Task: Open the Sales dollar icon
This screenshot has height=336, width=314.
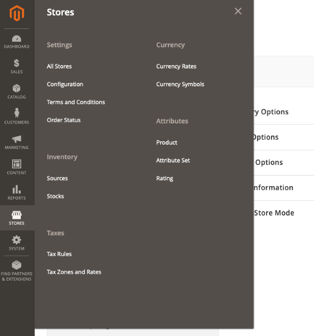Action: click(17, 64)
